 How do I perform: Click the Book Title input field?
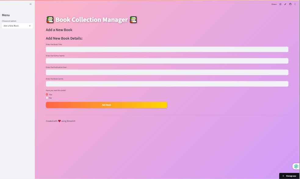click(167, 49)
